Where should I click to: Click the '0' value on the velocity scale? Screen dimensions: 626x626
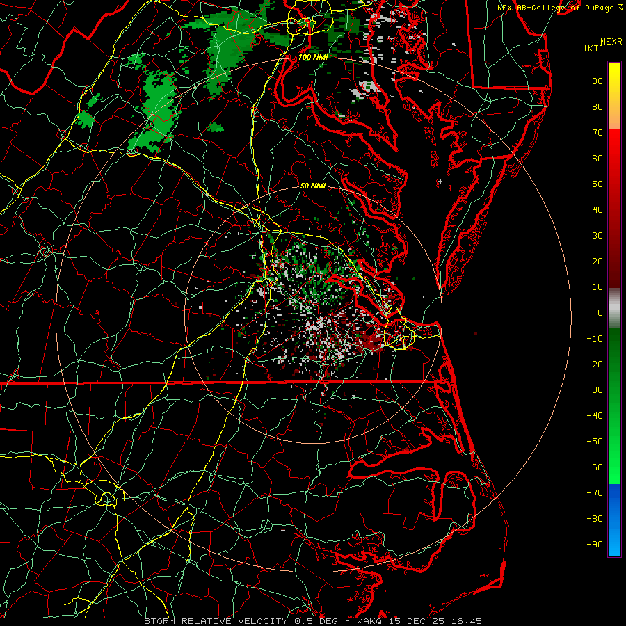pyautogui.click(x=600, y=312)
